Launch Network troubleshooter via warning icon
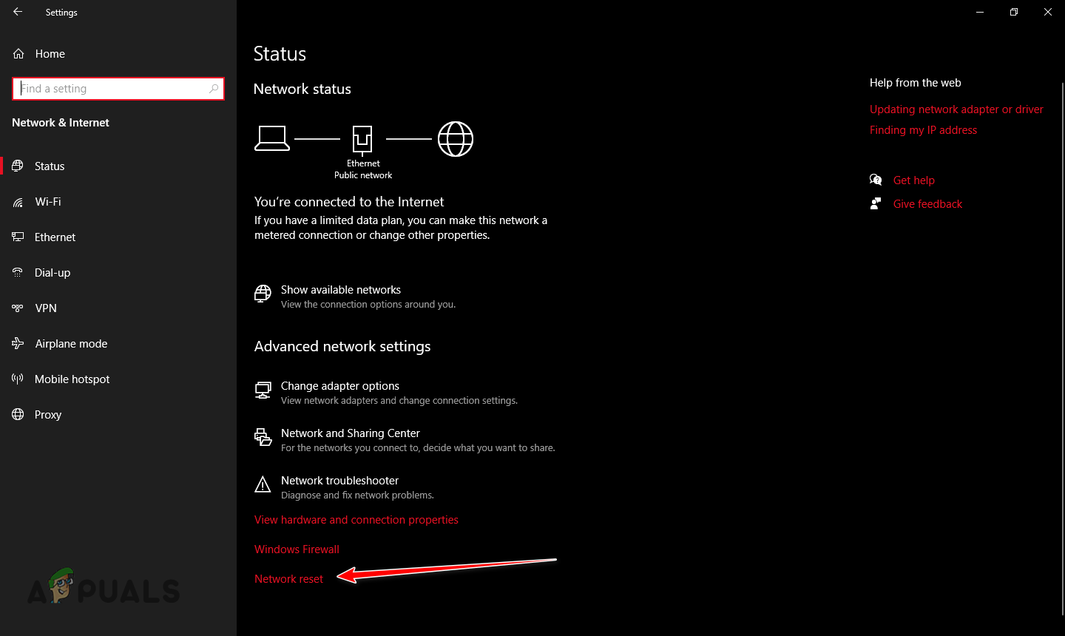The width and height of the screenshot is (1065, 636). pos(263,484)
